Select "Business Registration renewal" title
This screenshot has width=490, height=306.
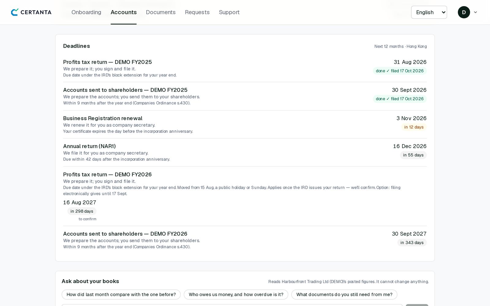[x=103, y=118]
